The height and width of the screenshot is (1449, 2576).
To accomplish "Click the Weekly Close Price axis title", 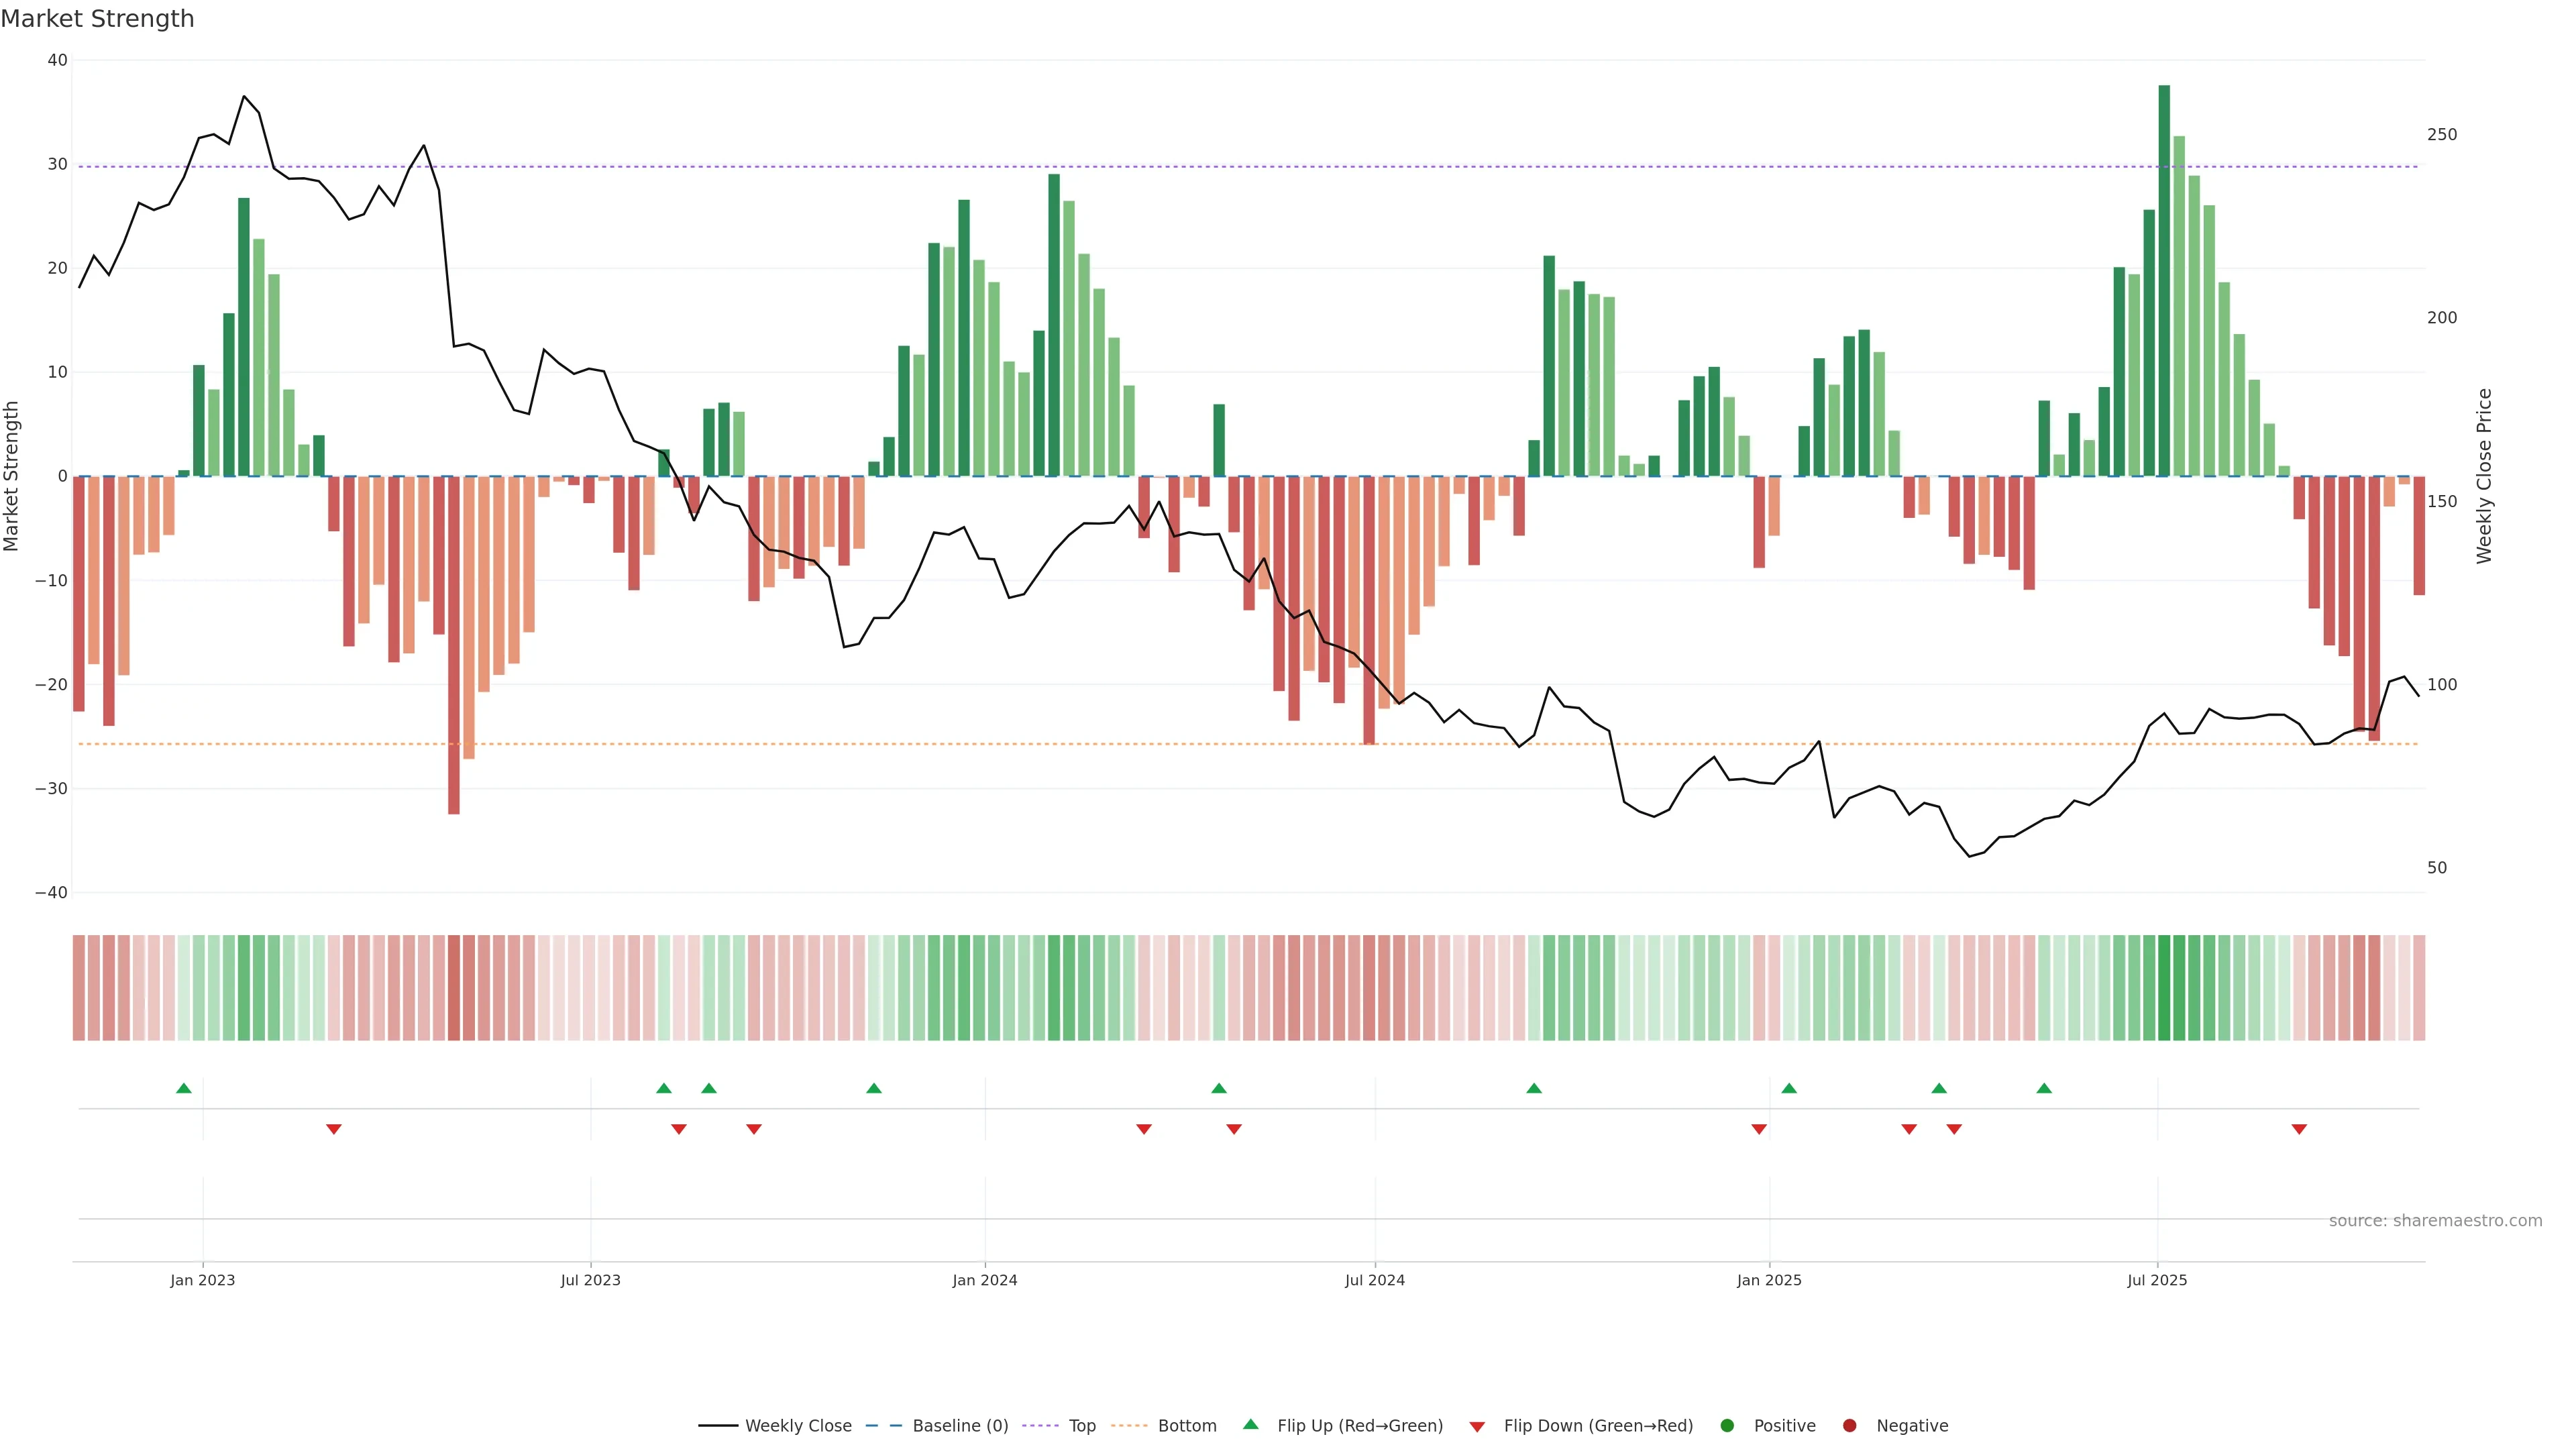I will (2484, 476).
